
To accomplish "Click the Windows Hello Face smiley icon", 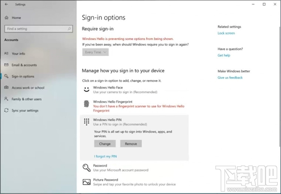I will click(87, 89).
